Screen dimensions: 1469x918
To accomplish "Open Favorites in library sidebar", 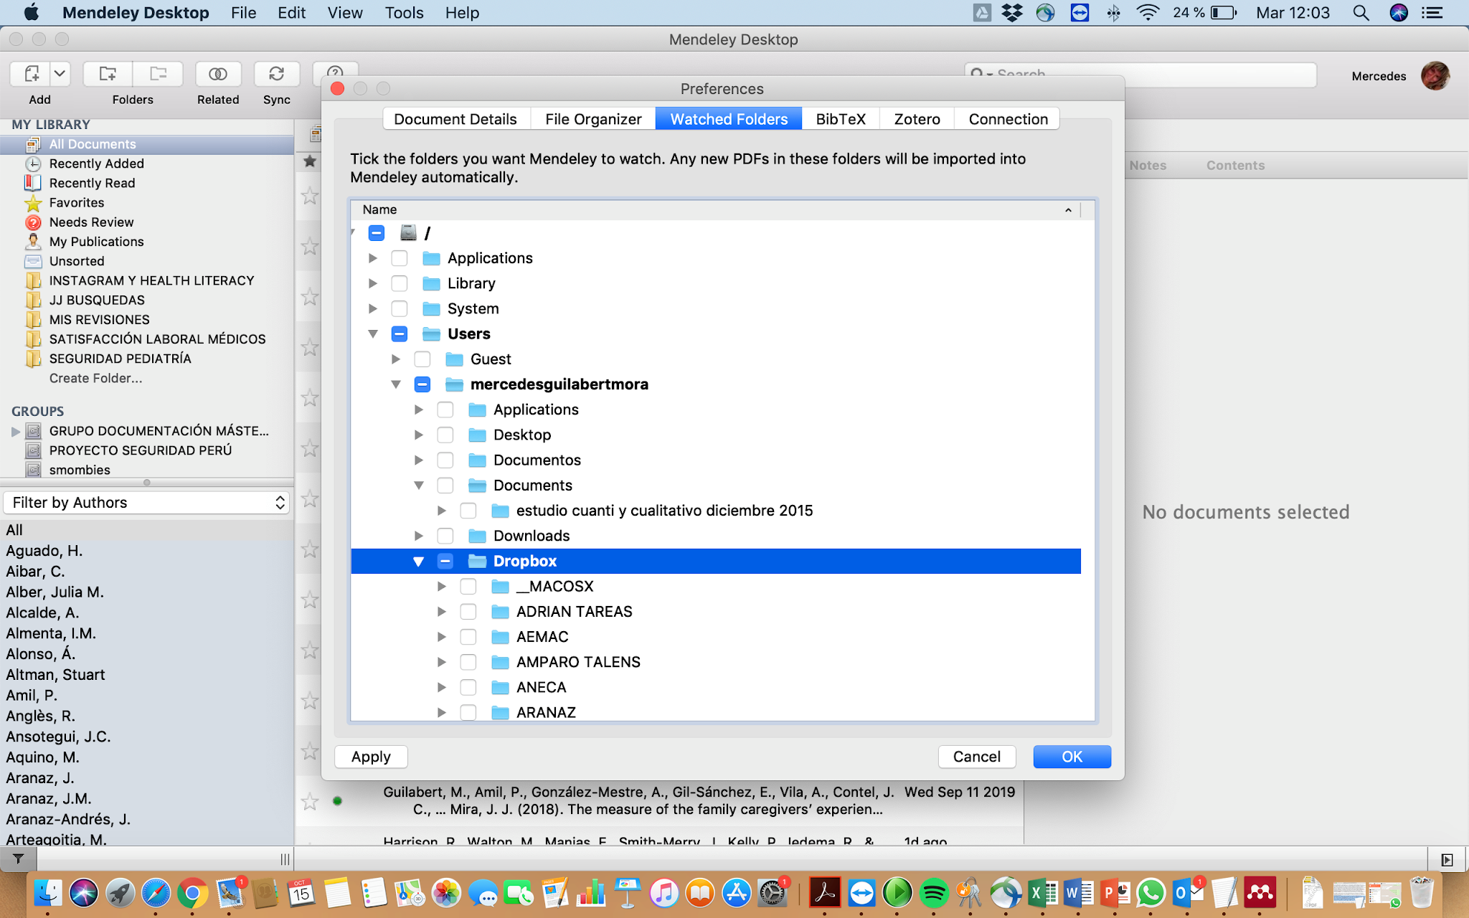I will (76, 203).
